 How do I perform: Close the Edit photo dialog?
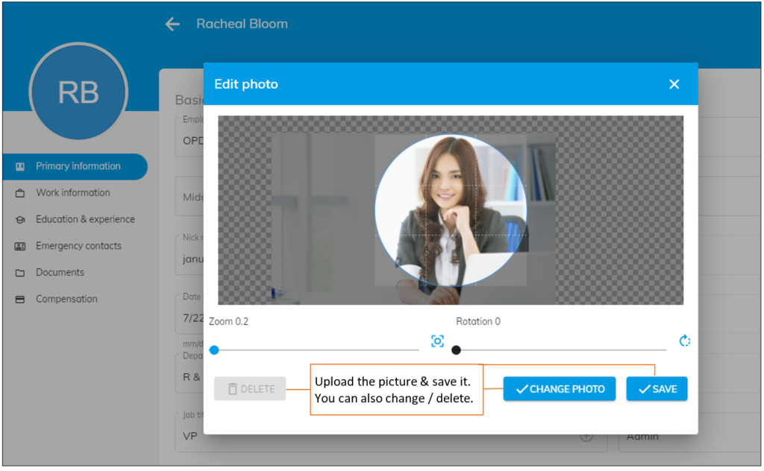tap(674, 84)
